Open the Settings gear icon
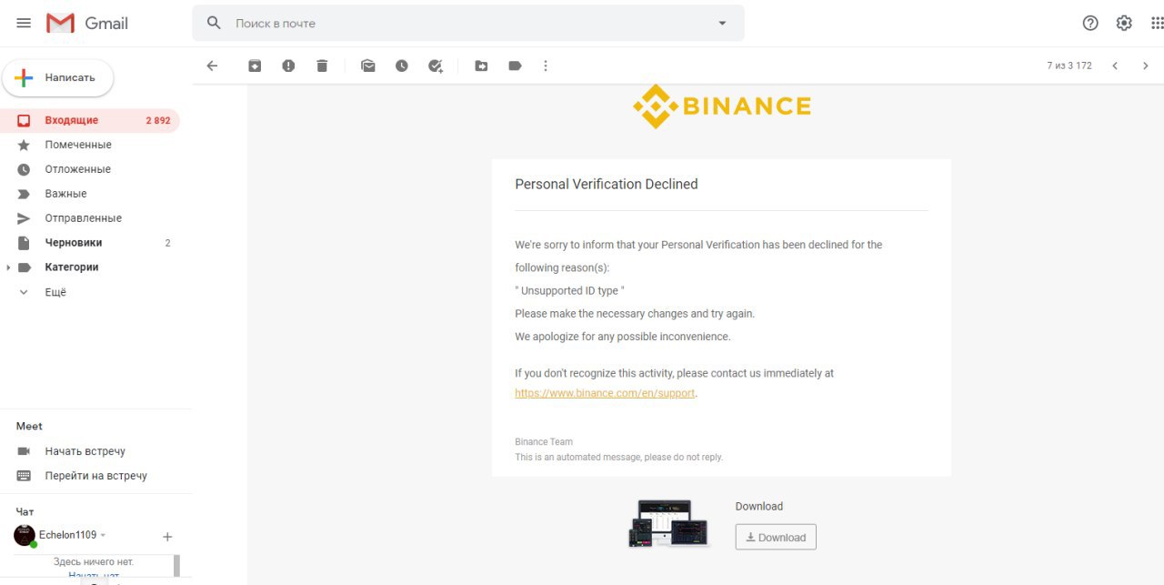Viewport: 1164px width, 585px height. 1124,23
